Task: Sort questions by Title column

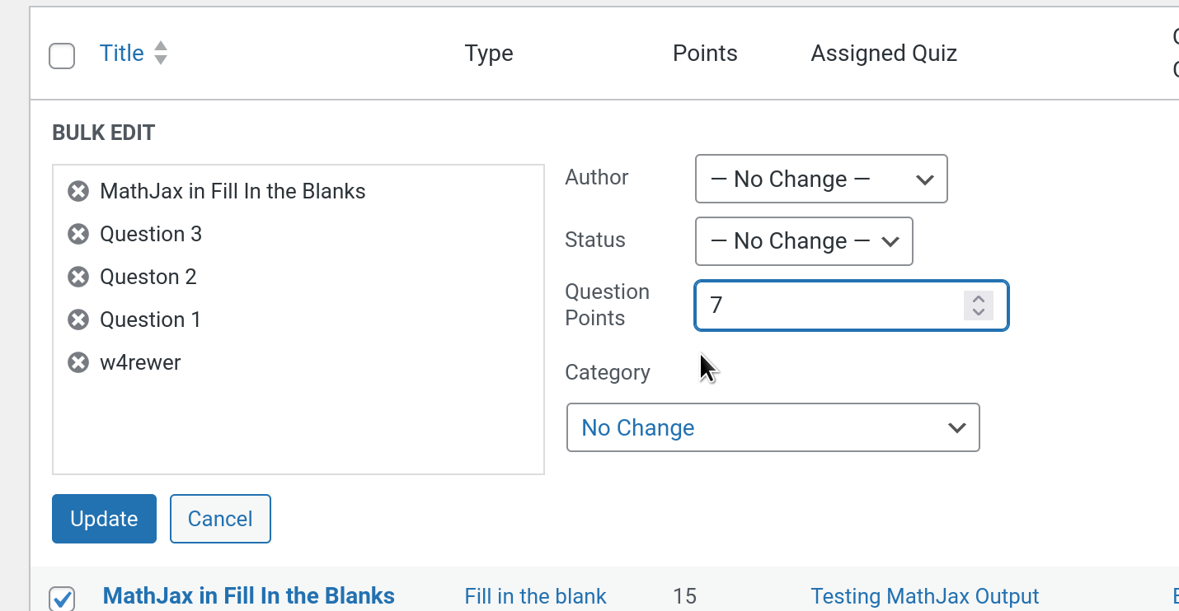Action: tap(122, 54)
